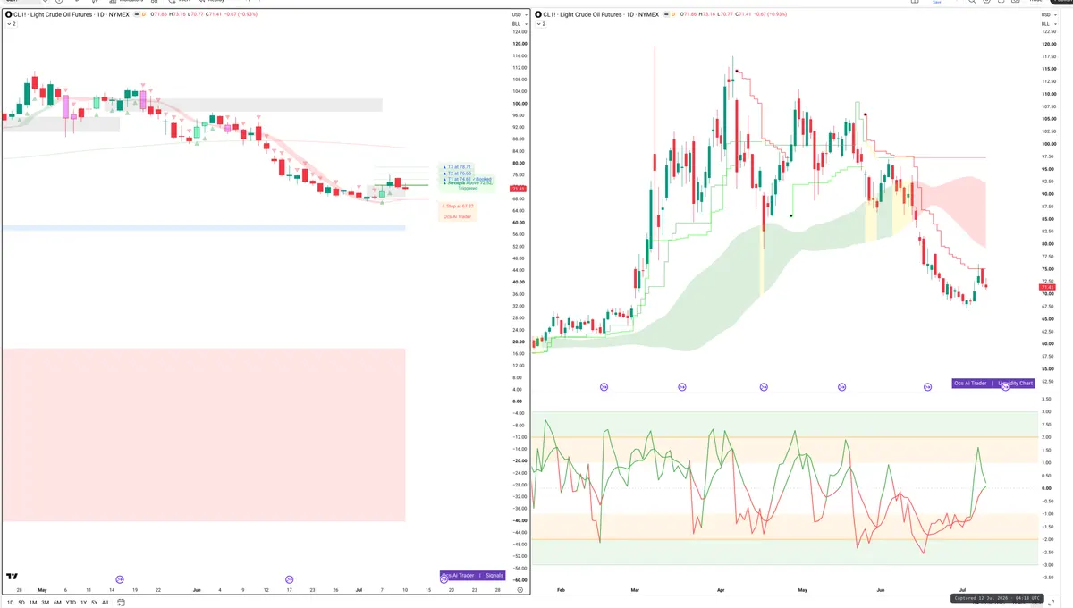1073x608 pixels.
Task: Click red 71.41 price tag on left chart axis
Action: (x=518, y=189)
